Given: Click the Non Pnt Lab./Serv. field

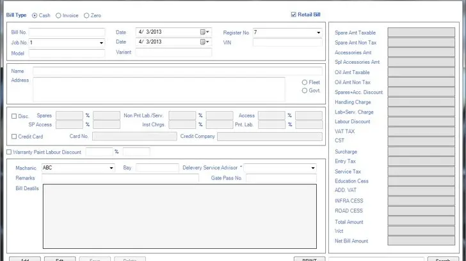Looking at the screenshot, I should (182, 116).
